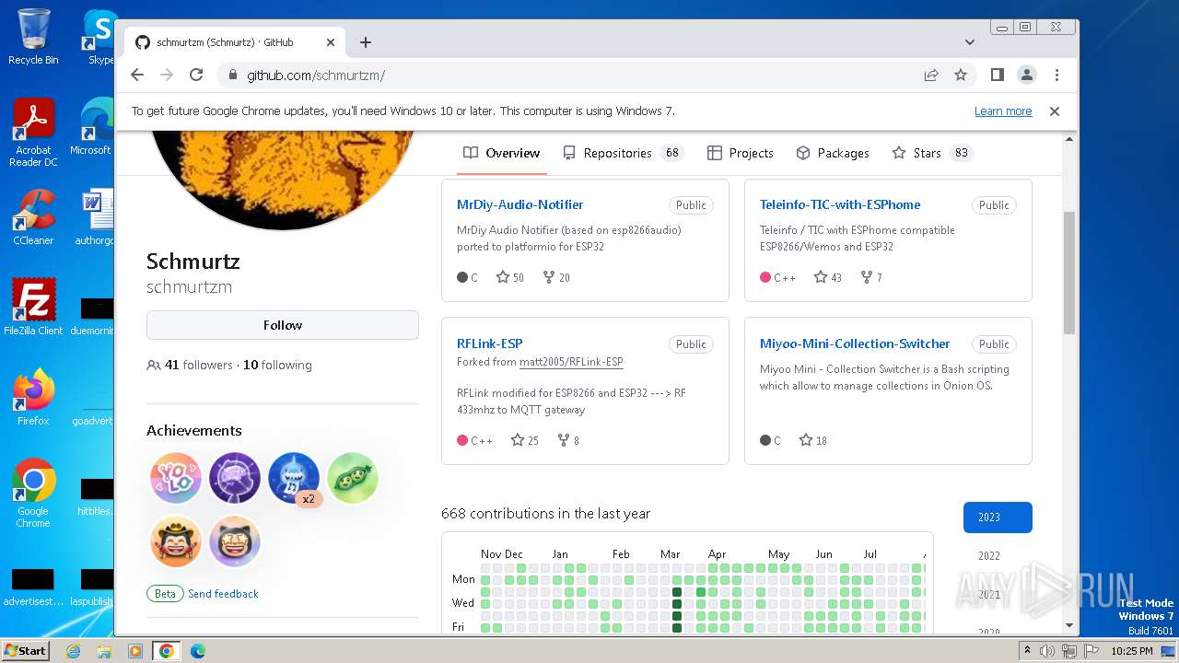Dismiss the Chrome update notification bar
The width and height of the screenshot is (1179, 663).
[1055, 111]
